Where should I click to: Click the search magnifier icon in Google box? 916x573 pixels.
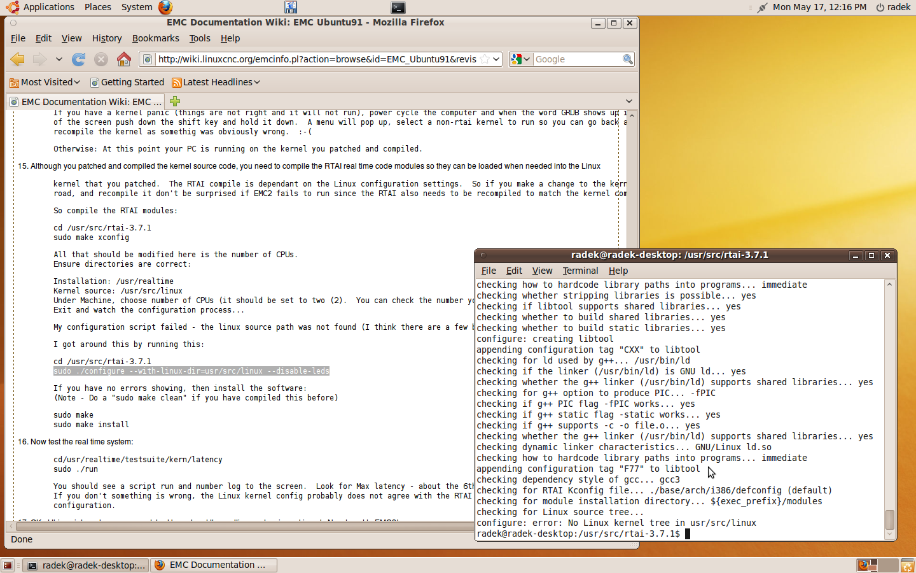(x=627, y=59)
